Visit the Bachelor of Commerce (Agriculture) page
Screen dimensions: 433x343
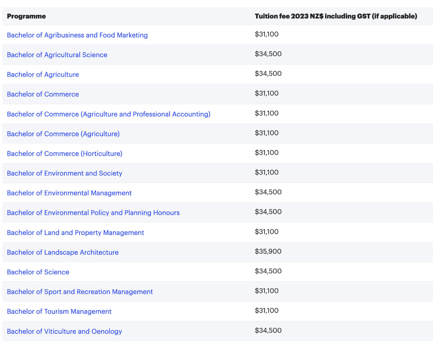click(63, 134)
